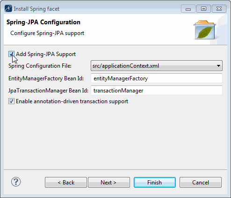This screenshot has width=231, height=198.
Task: Toggle the Enable annotation-driven transaction support checkbox
Action: [11, 101]
